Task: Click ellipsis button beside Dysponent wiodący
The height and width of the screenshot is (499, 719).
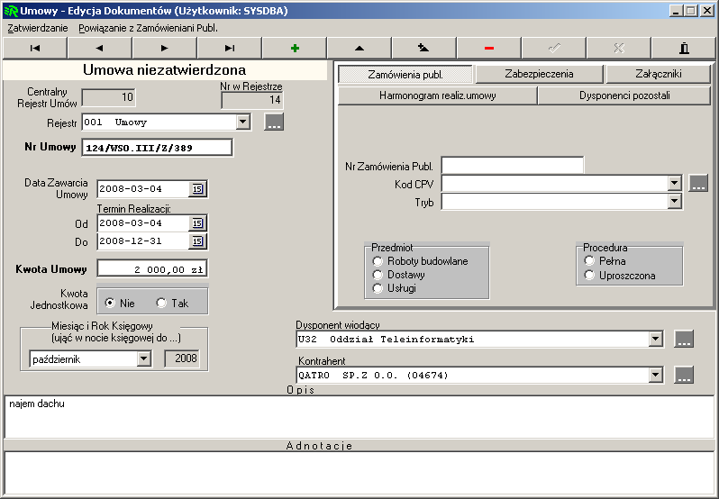Action: (x=683, y=339)
